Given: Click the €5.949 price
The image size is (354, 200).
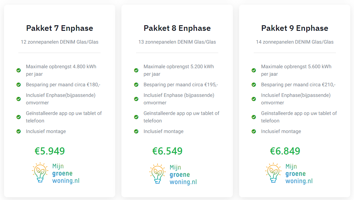Looking at the screenshot, I should tap(50, 151).
